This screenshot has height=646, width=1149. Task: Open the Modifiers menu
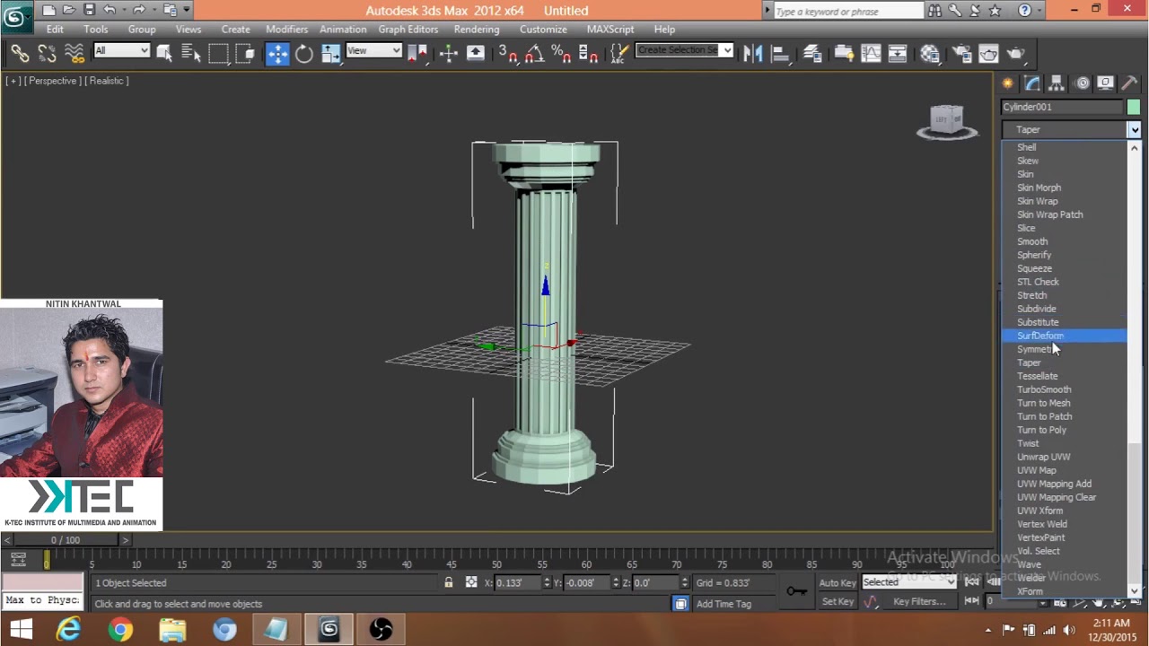tap(286, 29)
